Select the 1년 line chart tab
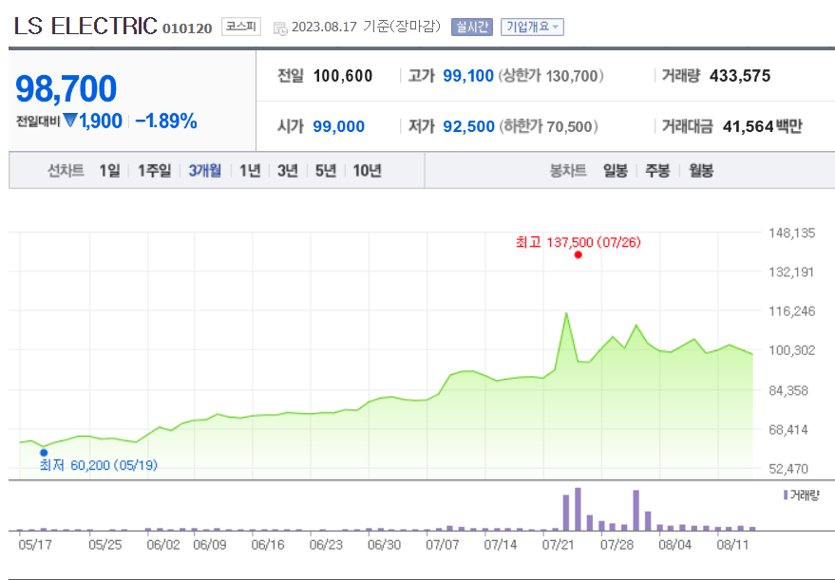This screenshot has height=580, width=835. point(250,171)
